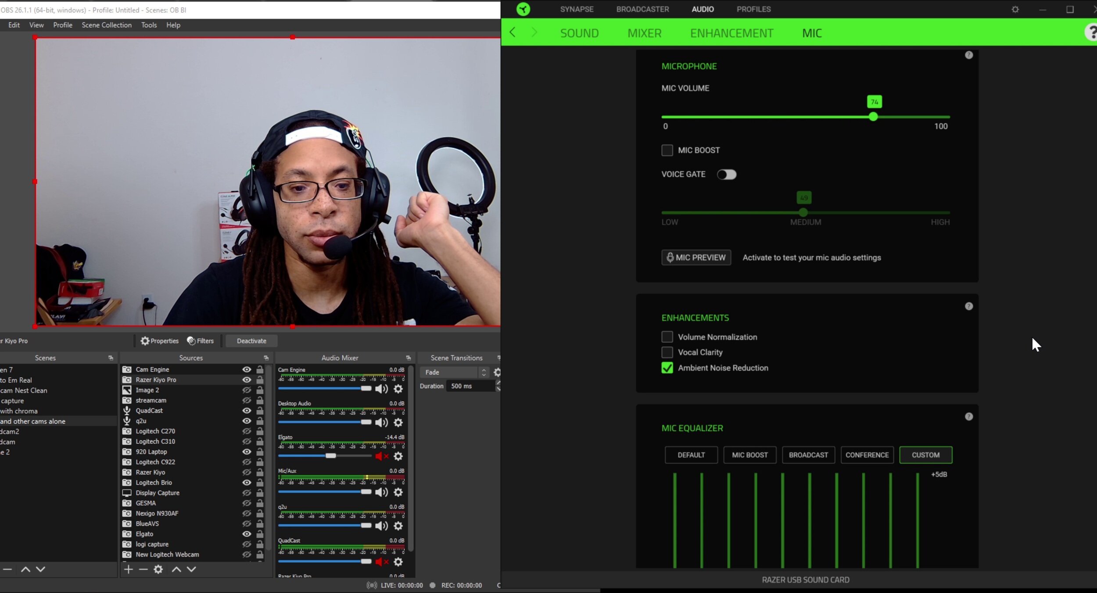Enable the Mic Boost checkbox
Image resolution: width=1097 pixels, height=593 pixels.
(667, 150)
